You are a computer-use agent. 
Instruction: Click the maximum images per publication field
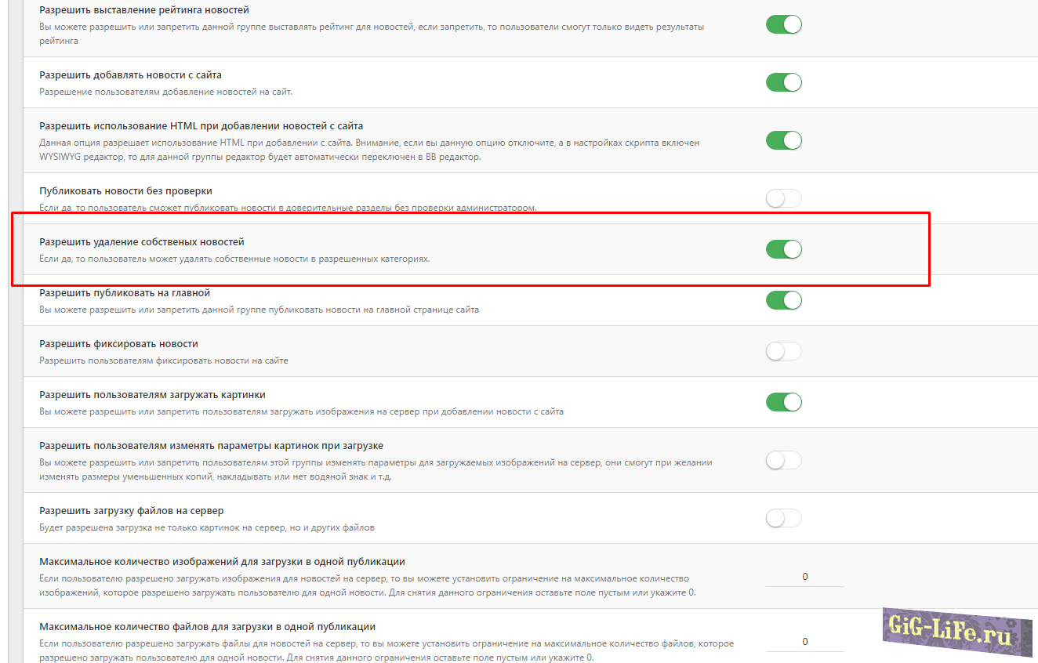(805, 577)
